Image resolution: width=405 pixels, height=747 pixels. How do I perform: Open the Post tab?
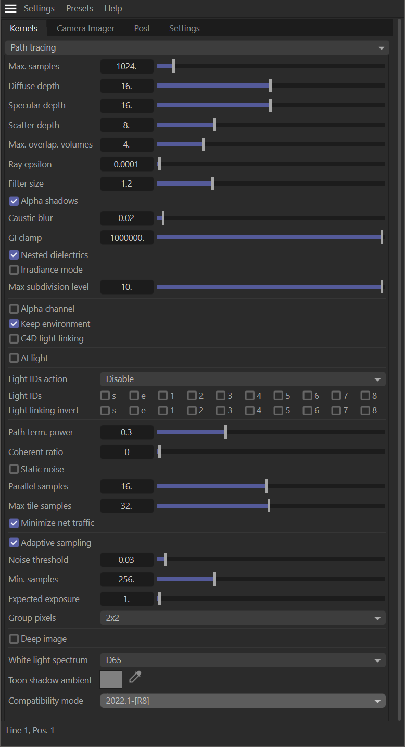pos(142,28)
